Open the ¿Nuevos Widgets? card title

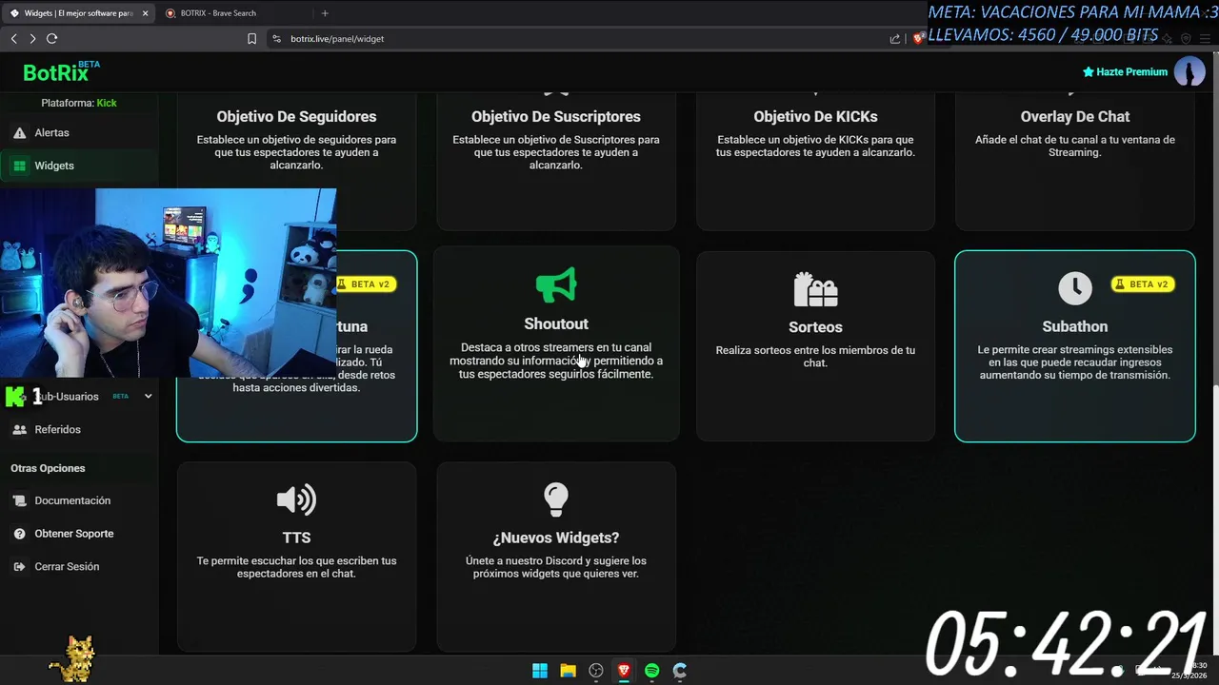556,538
